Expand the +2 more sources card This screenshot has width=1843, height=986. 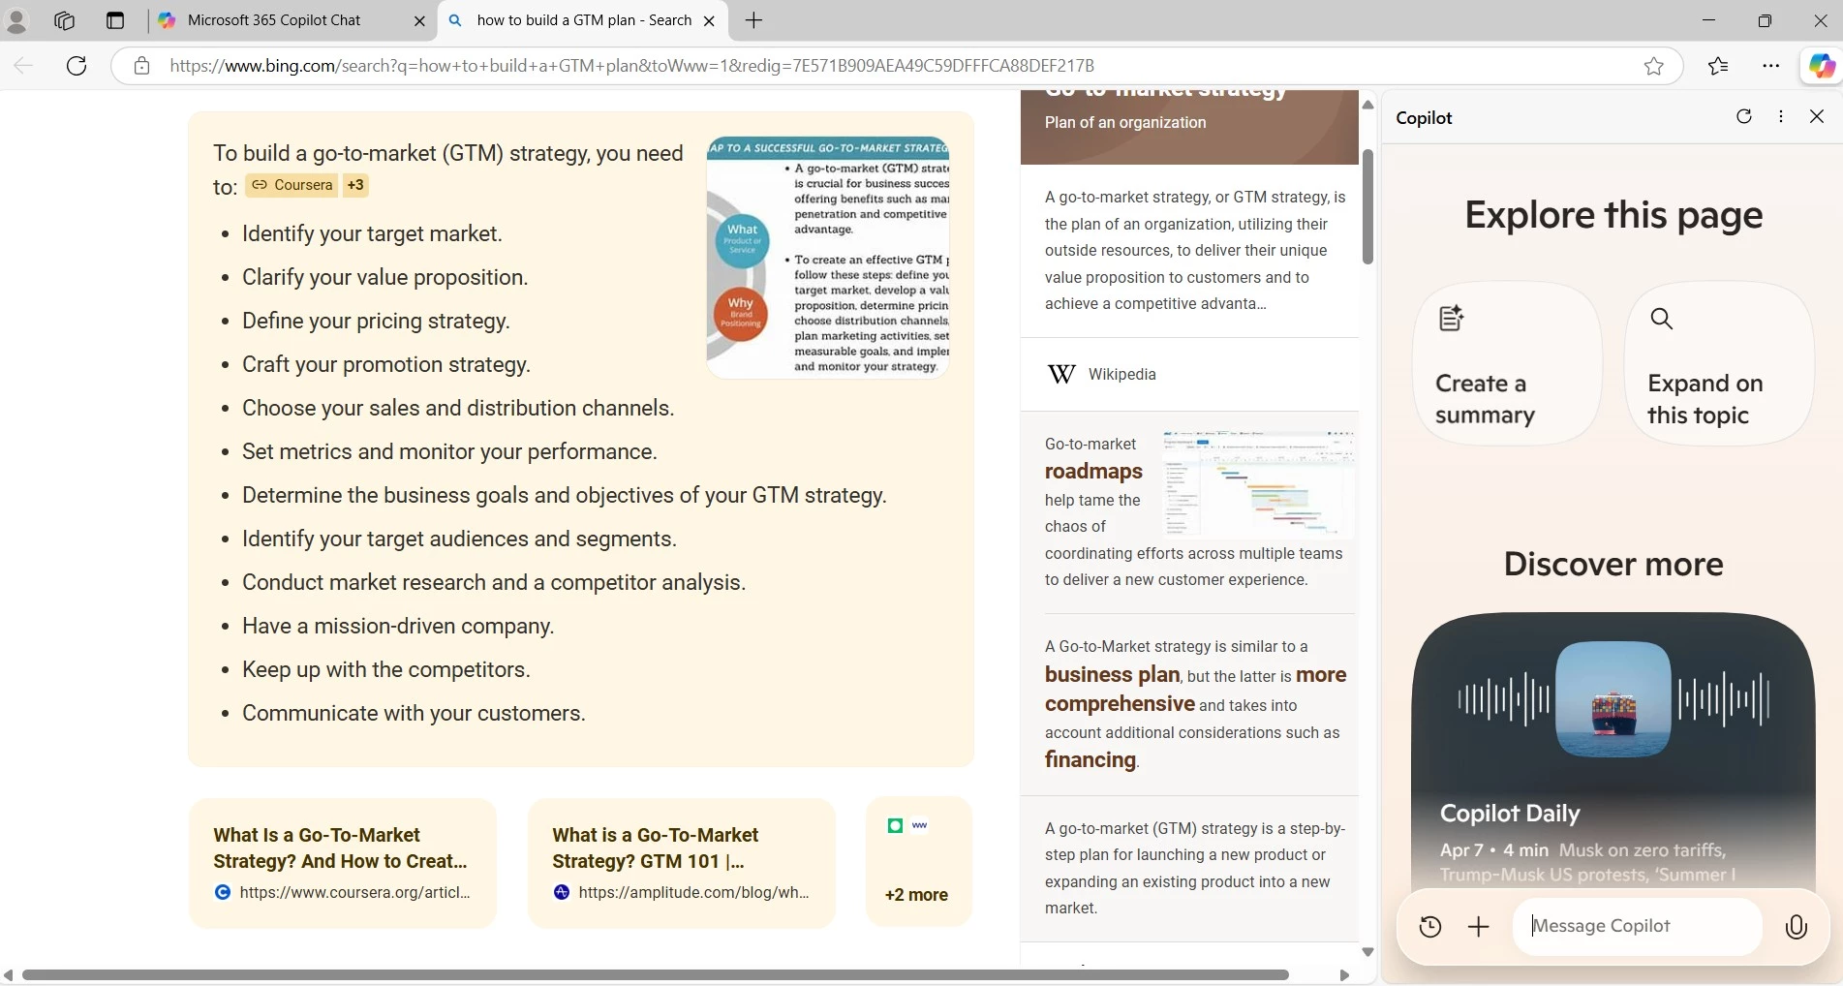918,861
